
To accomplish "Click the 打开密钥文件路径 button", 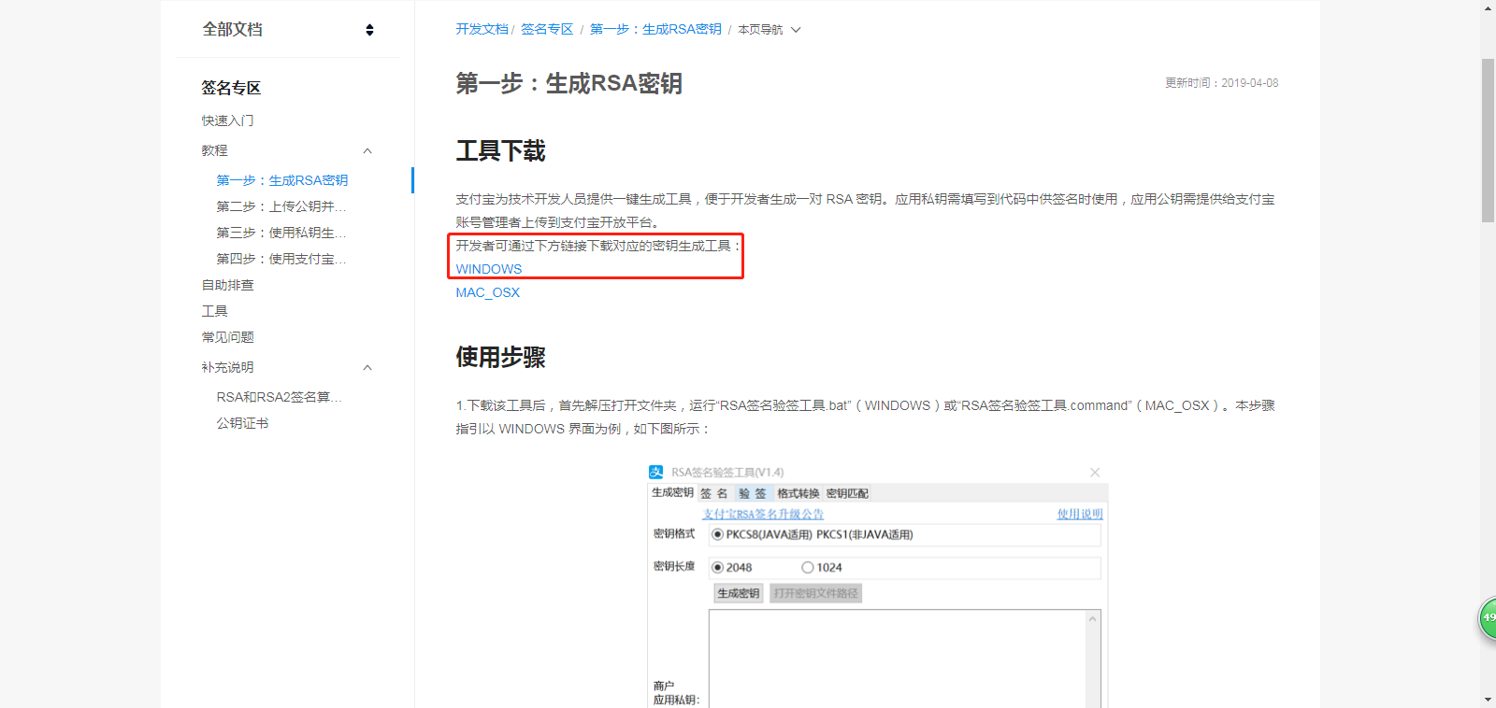I will tap(815, 593).
